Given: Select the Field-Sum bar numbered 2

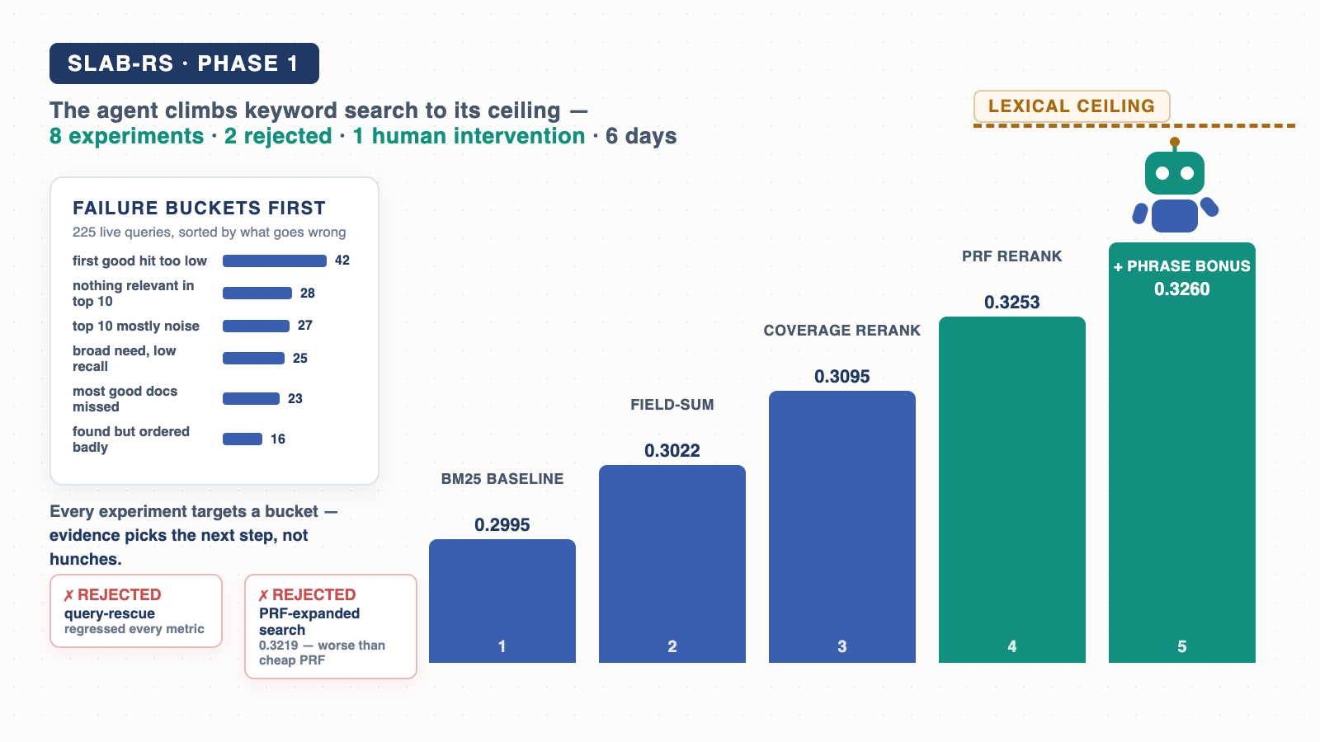Looking at the screenshot, I should click(672, 564).
